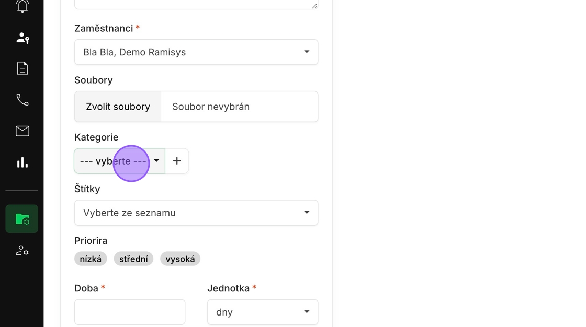586x327 pixels.
Task: Focus the Doba input field
Action: click(x=130, y=312)
